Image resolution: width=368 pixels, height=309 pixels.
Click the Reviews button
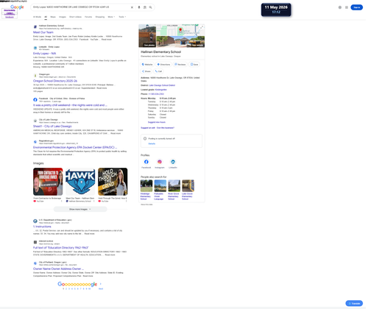coord(180,65)
